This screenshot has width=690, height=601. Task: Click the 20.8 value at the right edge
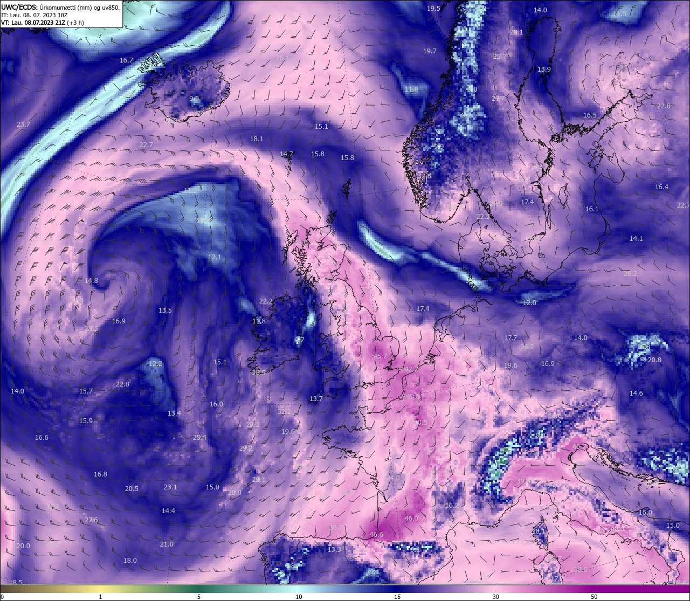tap(654, 360)
